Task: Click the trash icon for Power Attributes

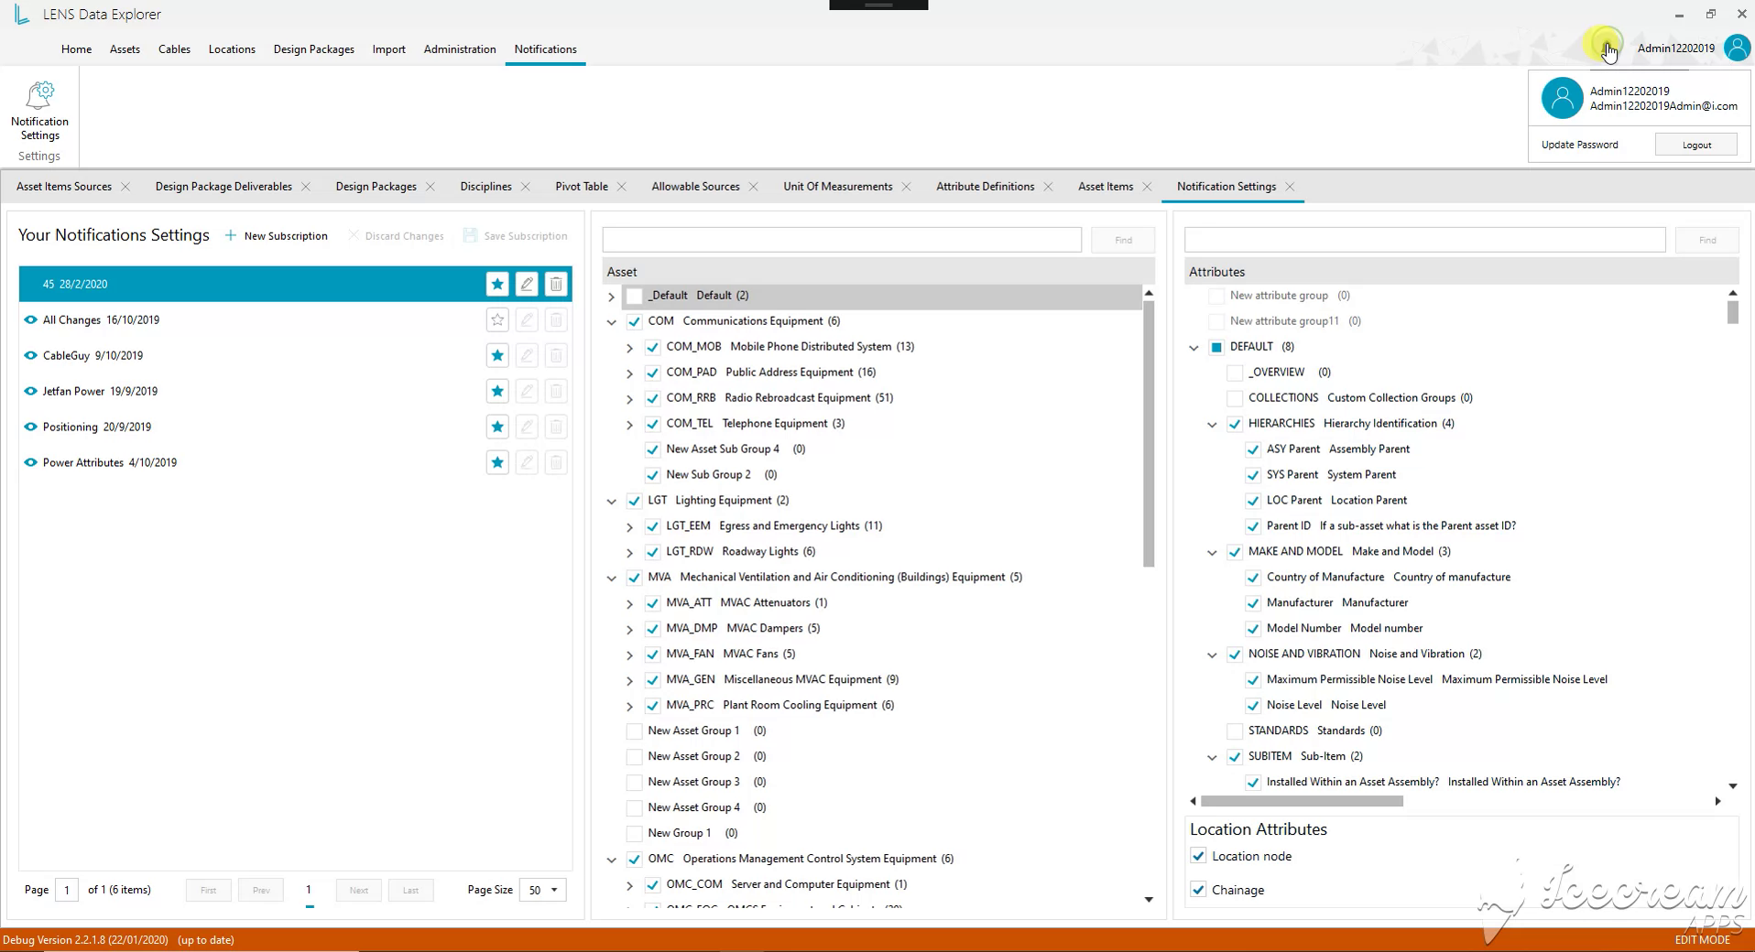Action: (556, 462)
